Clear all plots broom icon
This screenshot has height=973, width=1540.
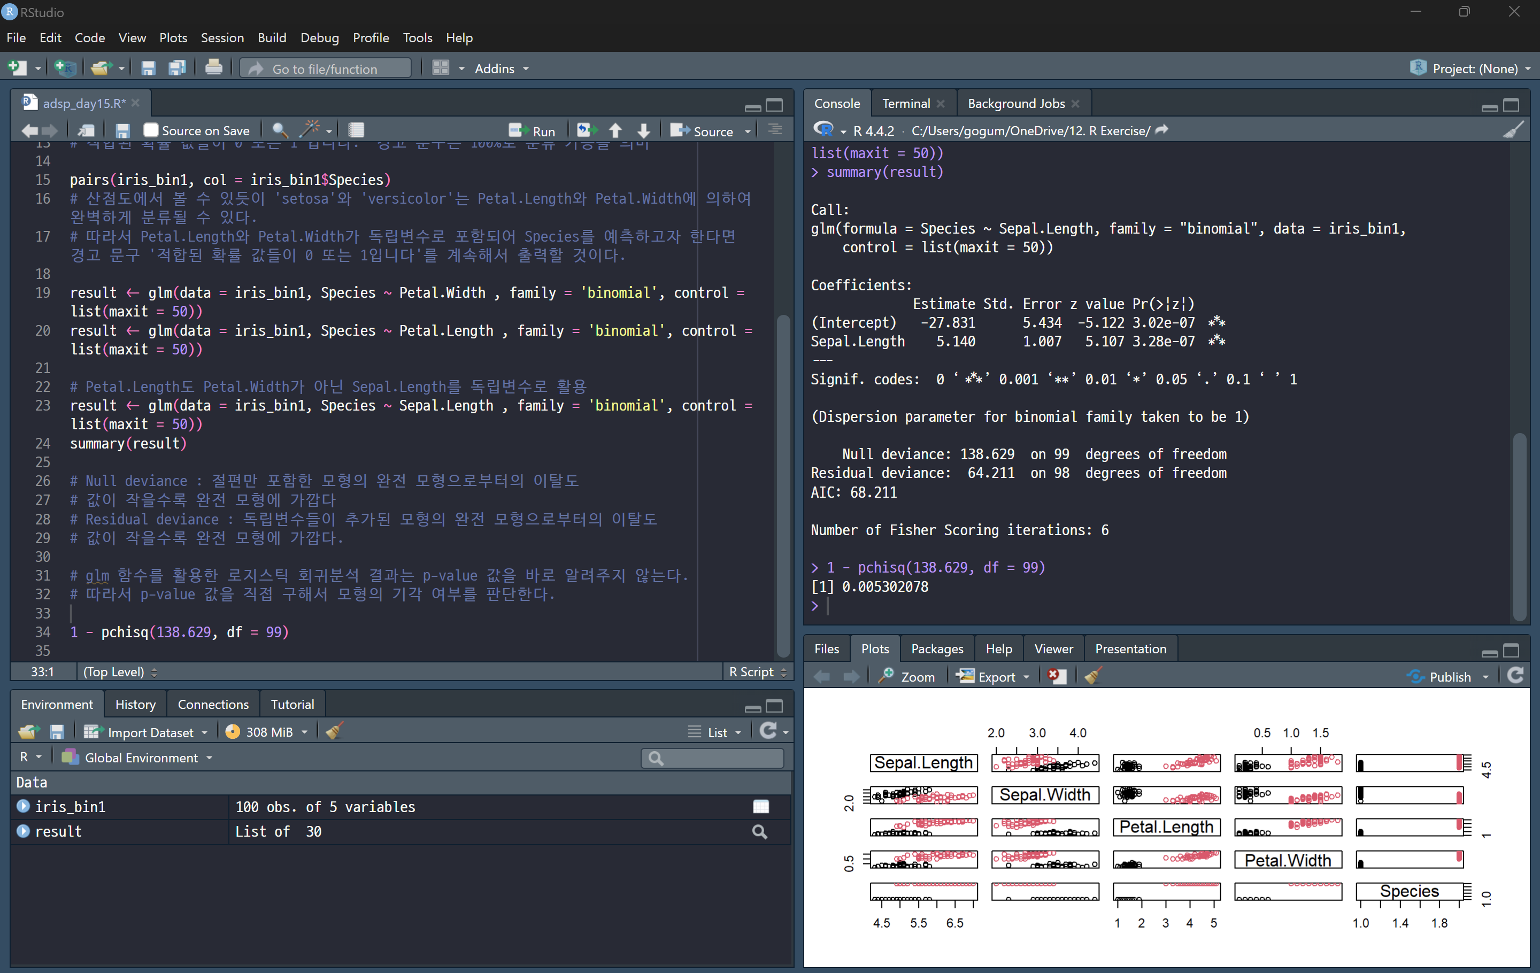(x=1093, y=676)
